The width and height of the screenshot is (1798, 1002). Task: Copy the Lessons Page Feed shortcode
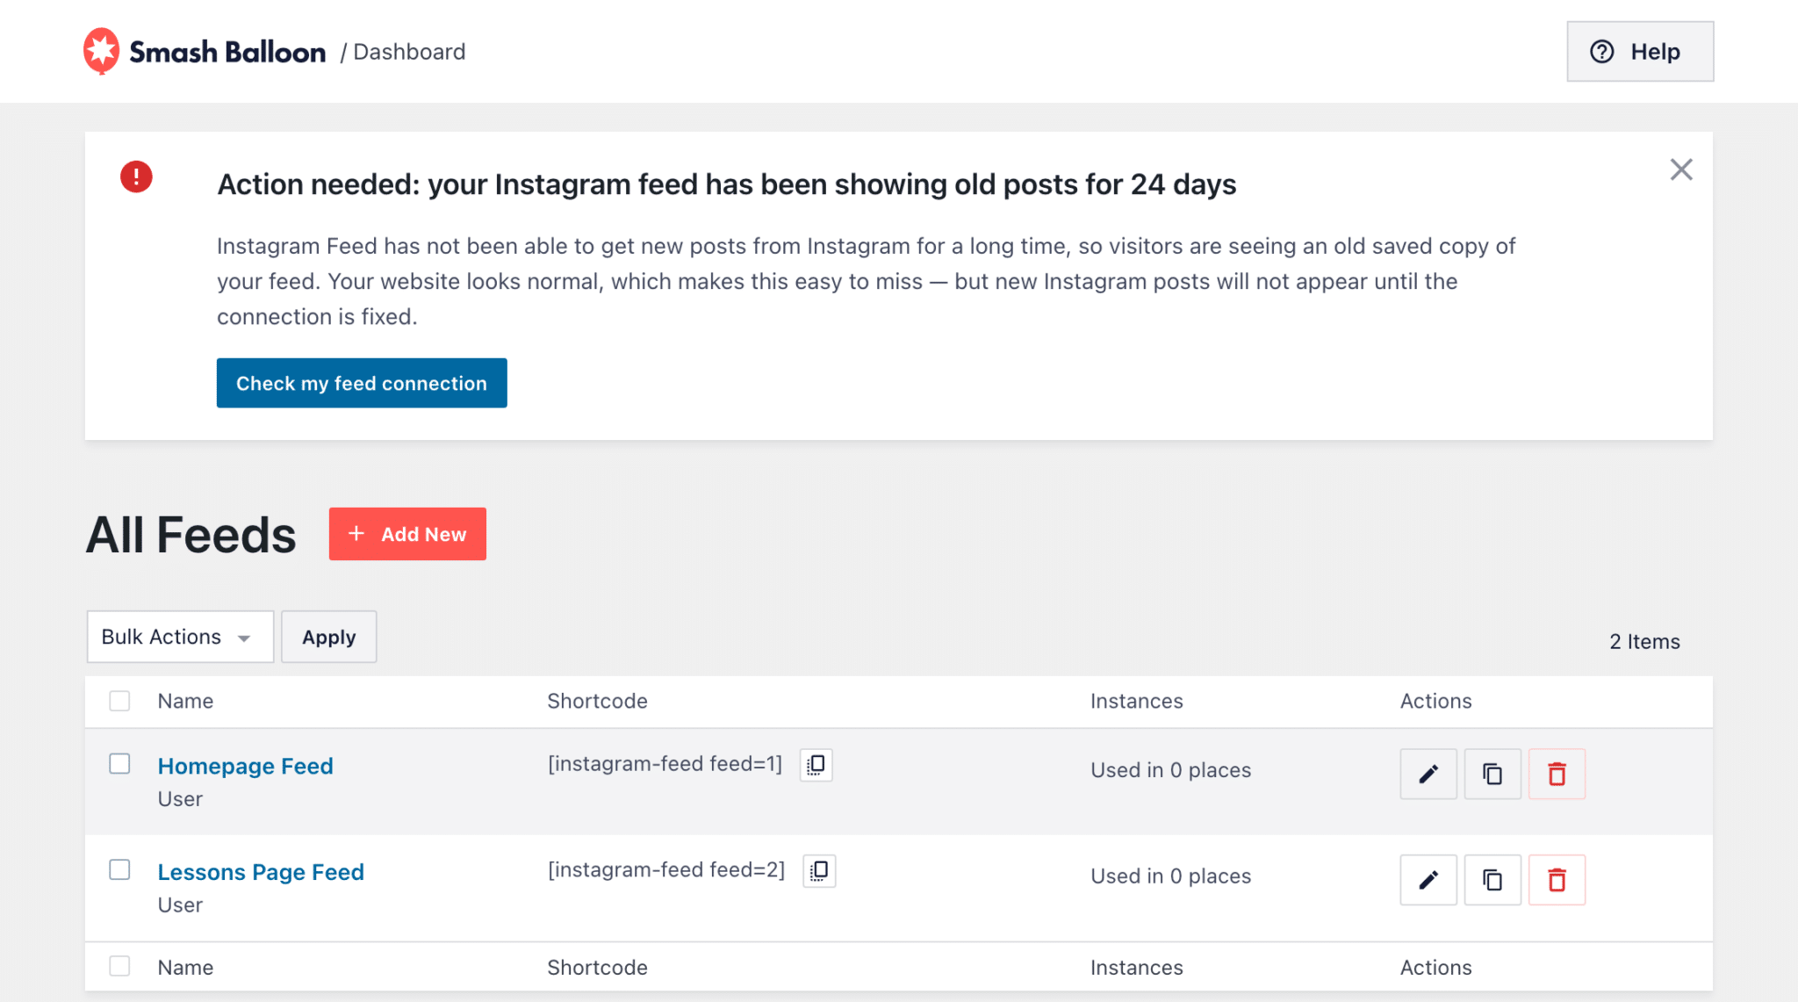(x=818, y=870)
